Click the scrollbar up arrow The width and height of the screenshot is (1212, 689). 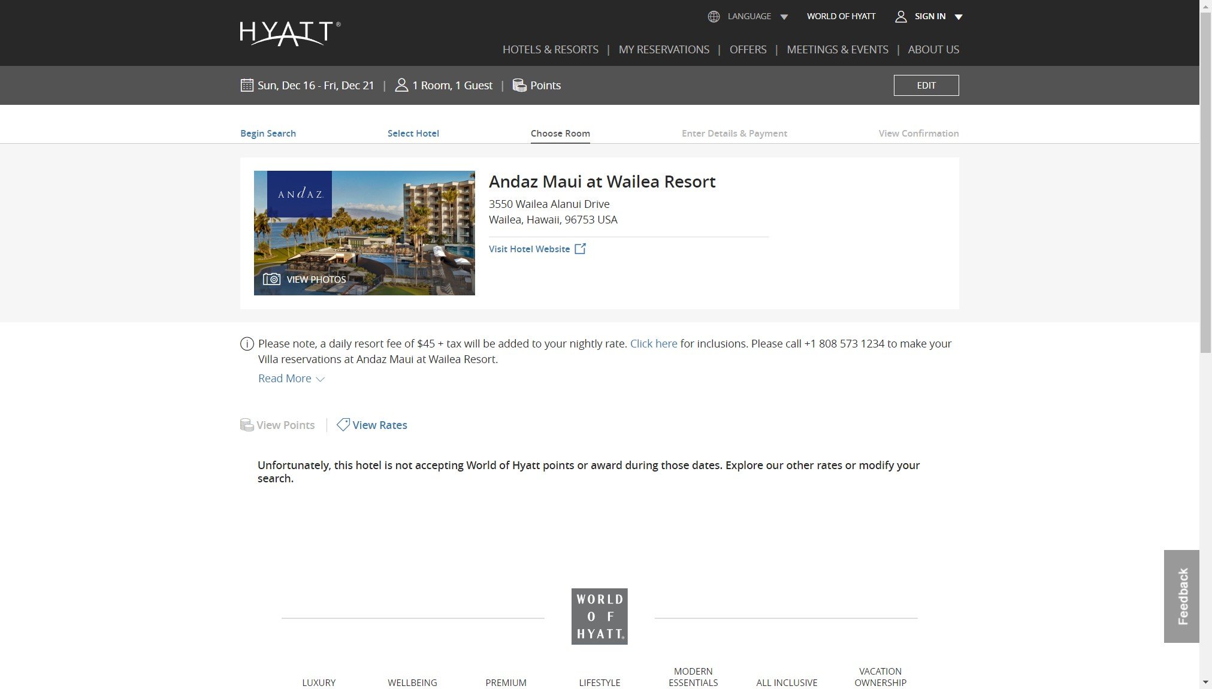pyautogui.click(x=1205, y=5)
